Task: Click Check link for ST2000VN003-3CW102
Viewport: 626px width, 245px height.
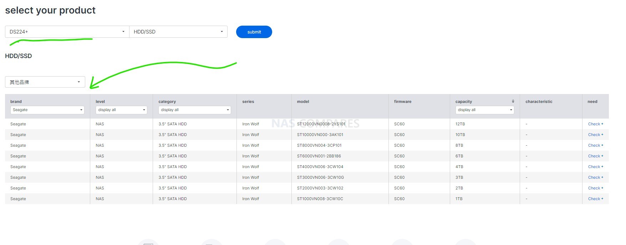Action: (596, 188)
